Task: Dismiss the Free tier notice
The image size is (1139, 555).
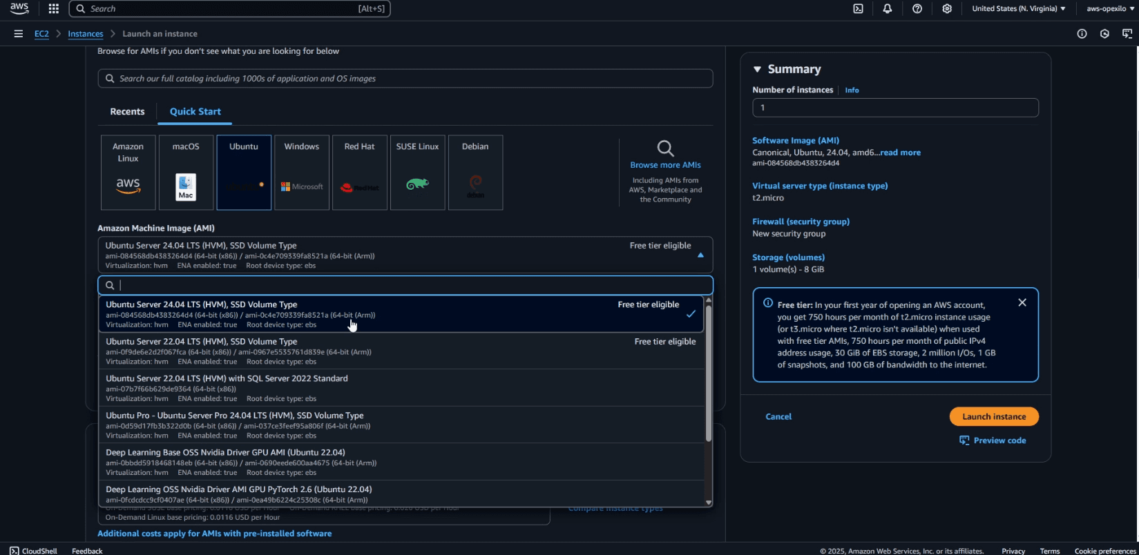Action: (x=1022, y=303)
